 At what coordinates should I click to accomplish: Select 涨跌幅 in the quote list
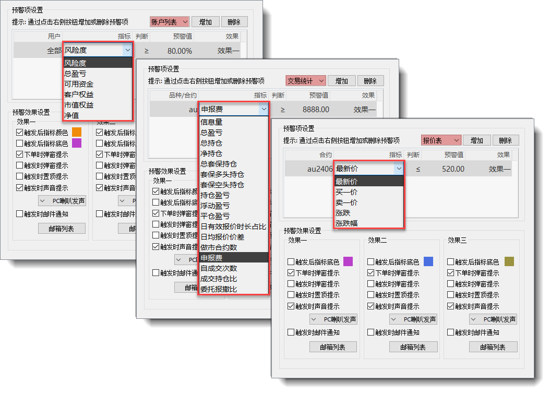369,223
